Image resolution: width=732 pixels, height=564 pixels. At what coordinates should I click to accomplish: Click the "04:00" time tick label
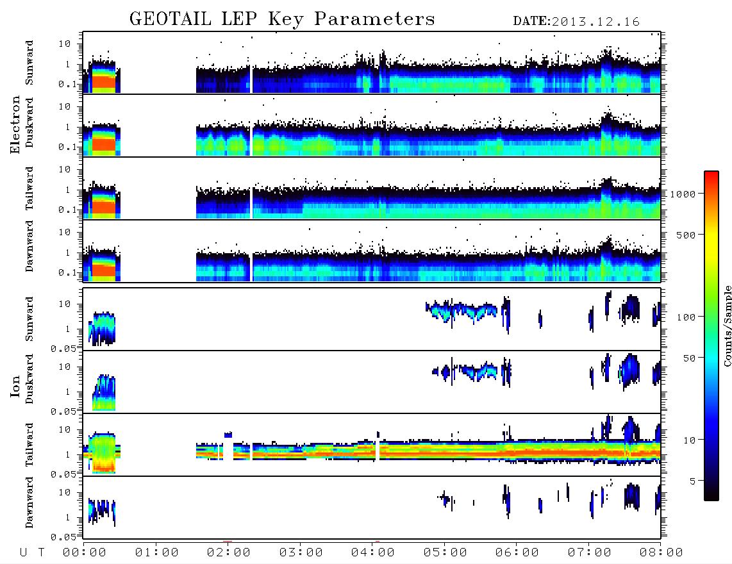point(373,552)
